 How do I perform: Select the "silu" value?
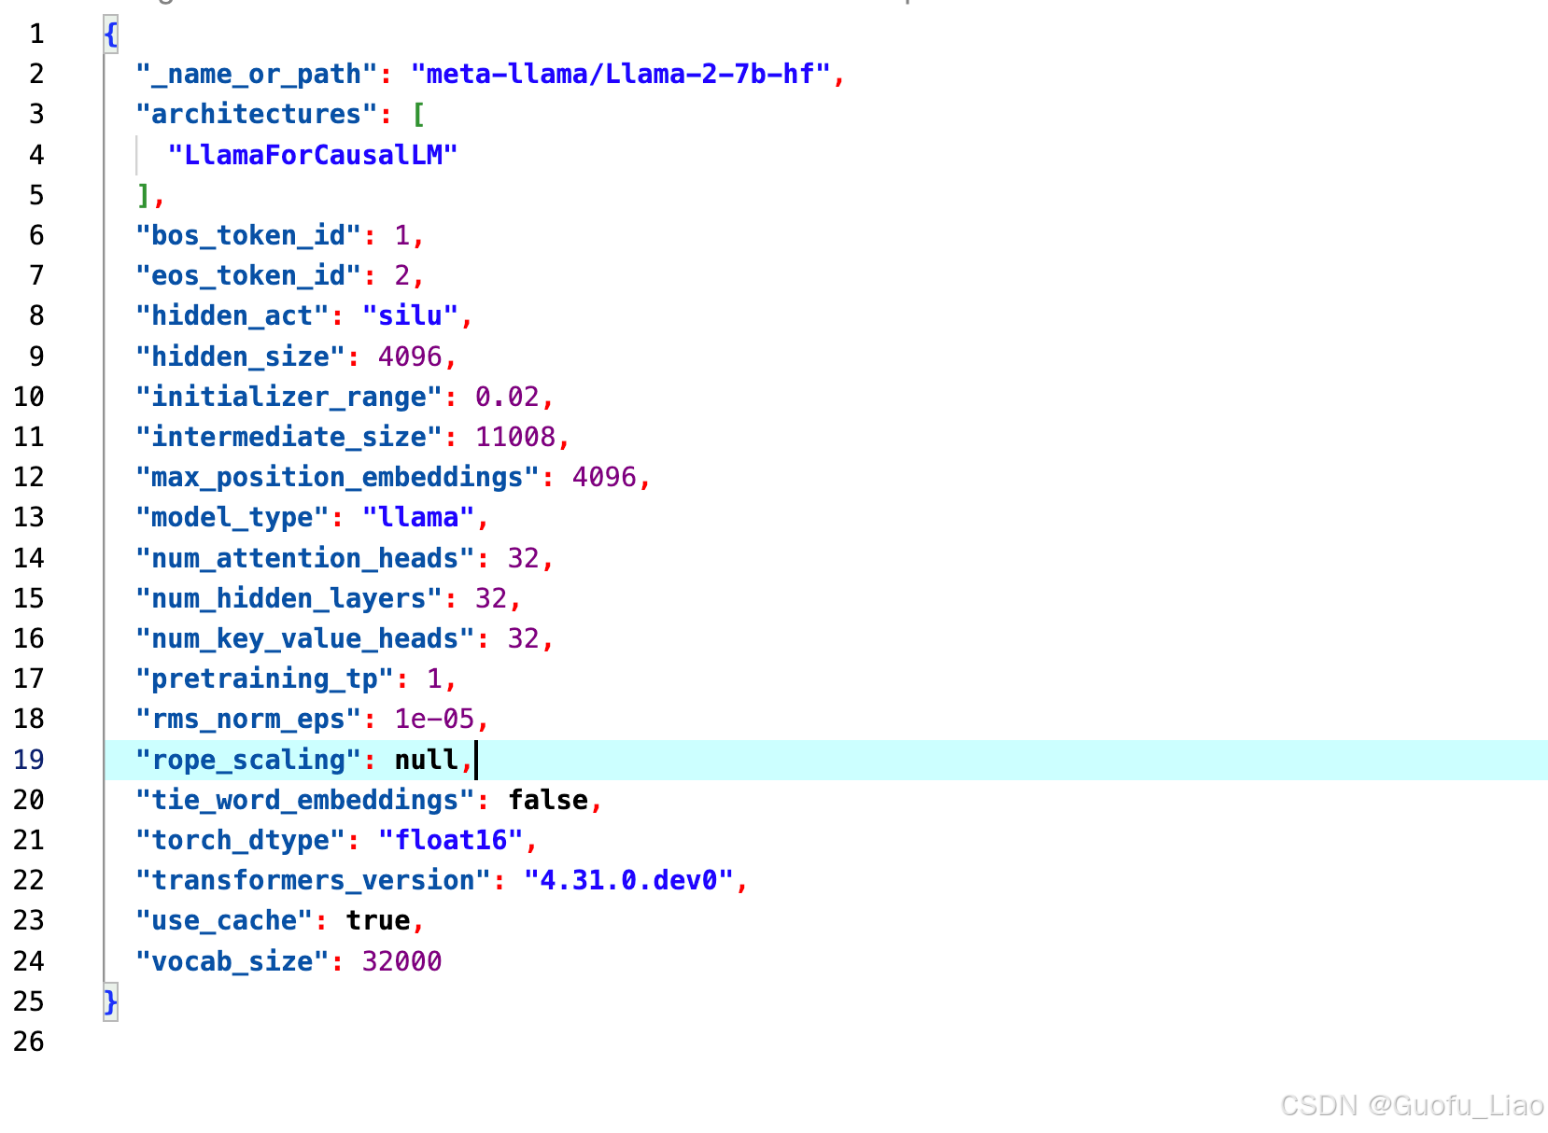point(410,315)
